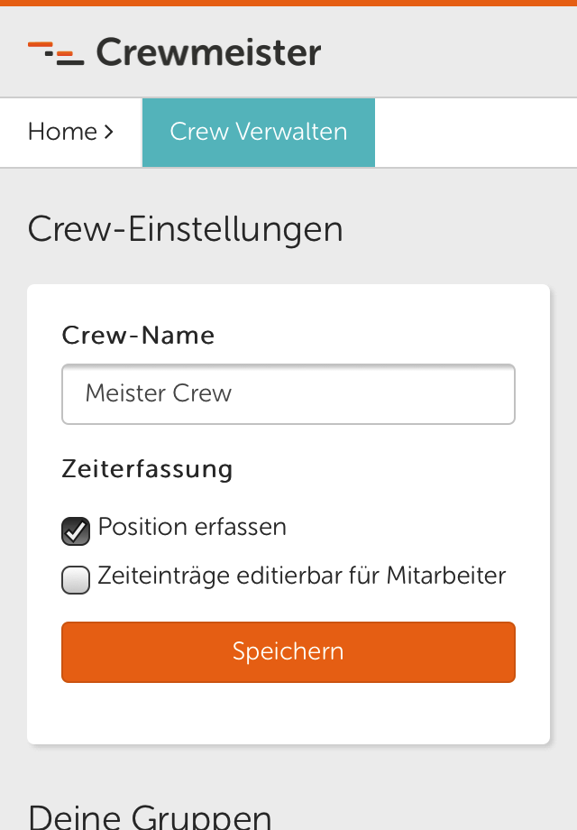Click the Meister Crew text in field

pyautogui.click(x=158, y=393)
